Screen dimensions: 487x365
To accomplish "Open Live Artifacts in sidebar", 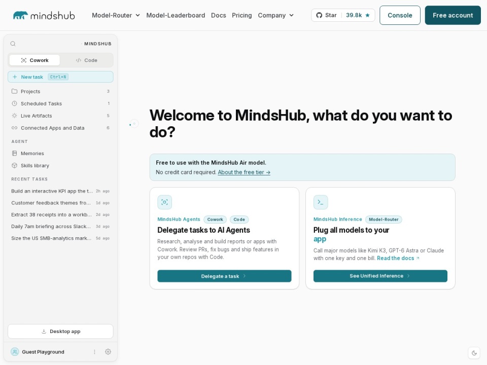I will [x=60, y=116].
